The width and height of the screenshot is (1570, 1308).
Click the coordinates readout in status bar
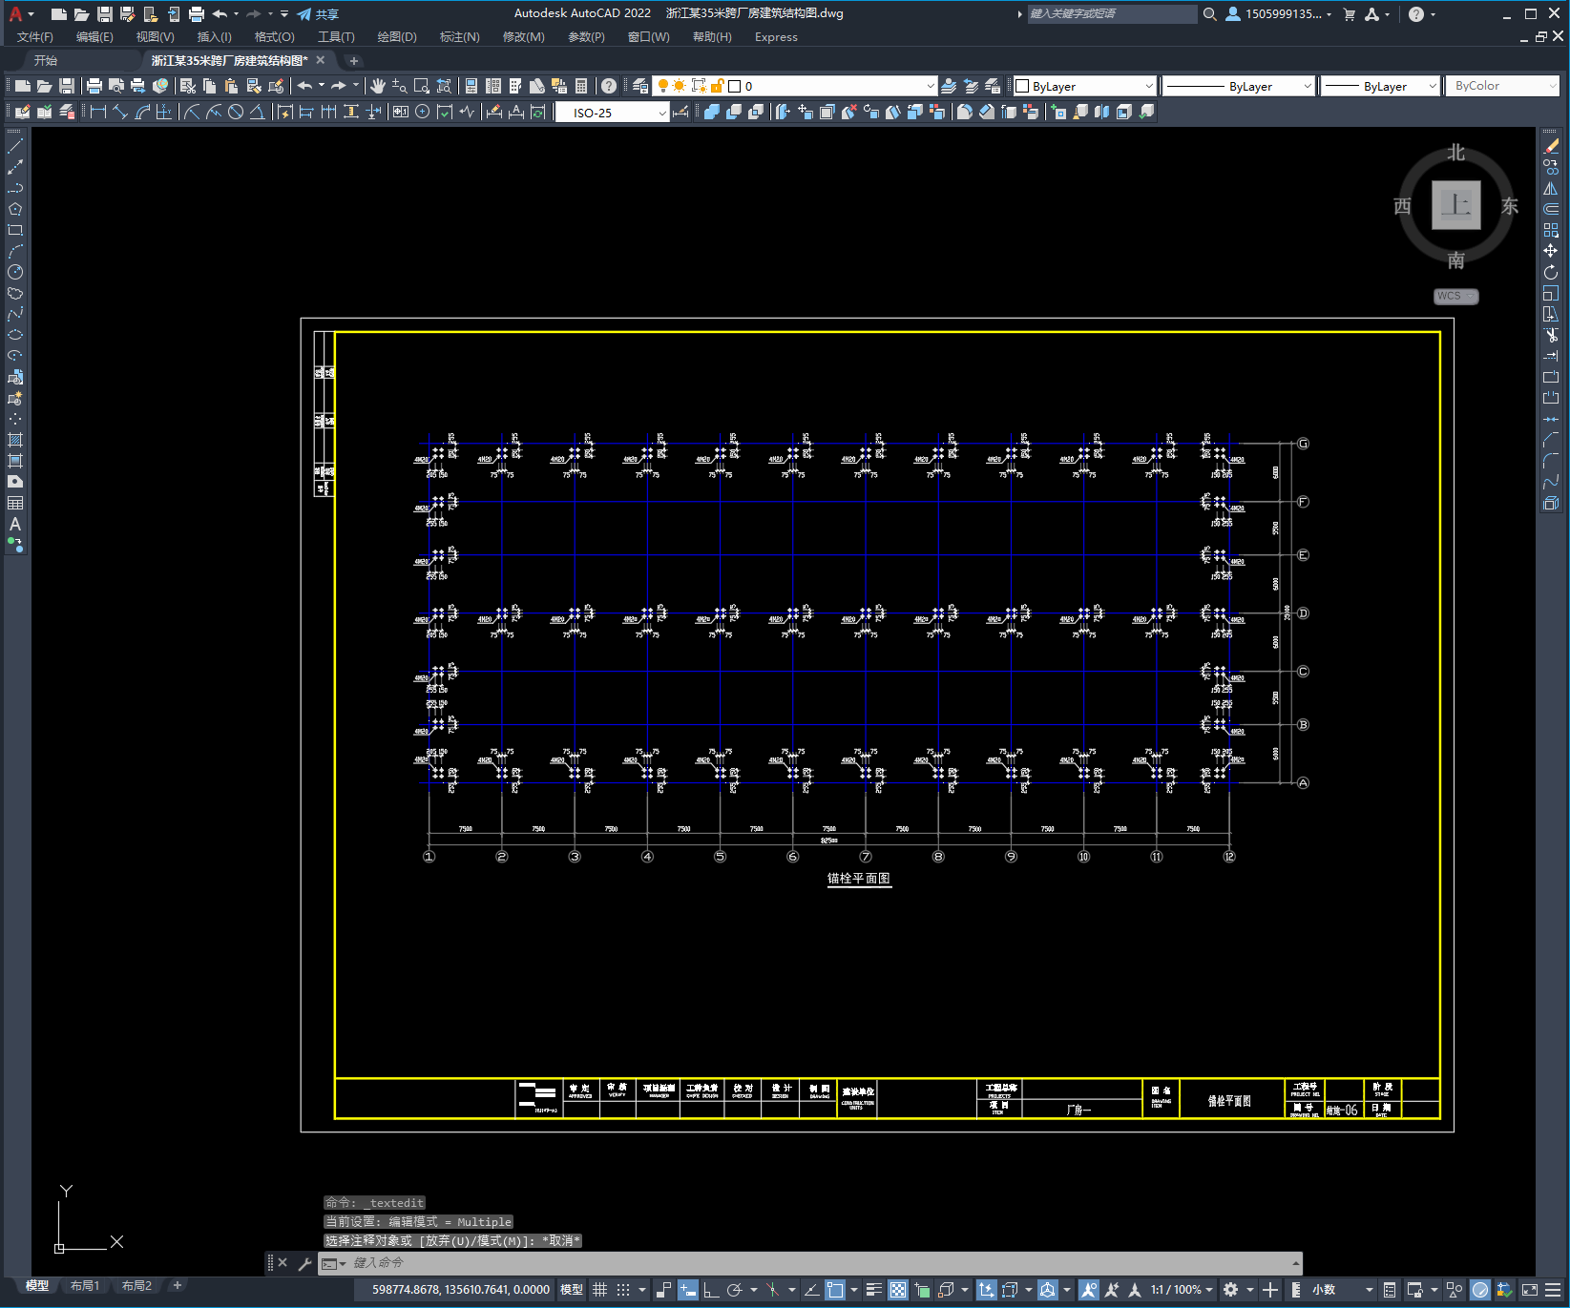[x=461, y=1290]
